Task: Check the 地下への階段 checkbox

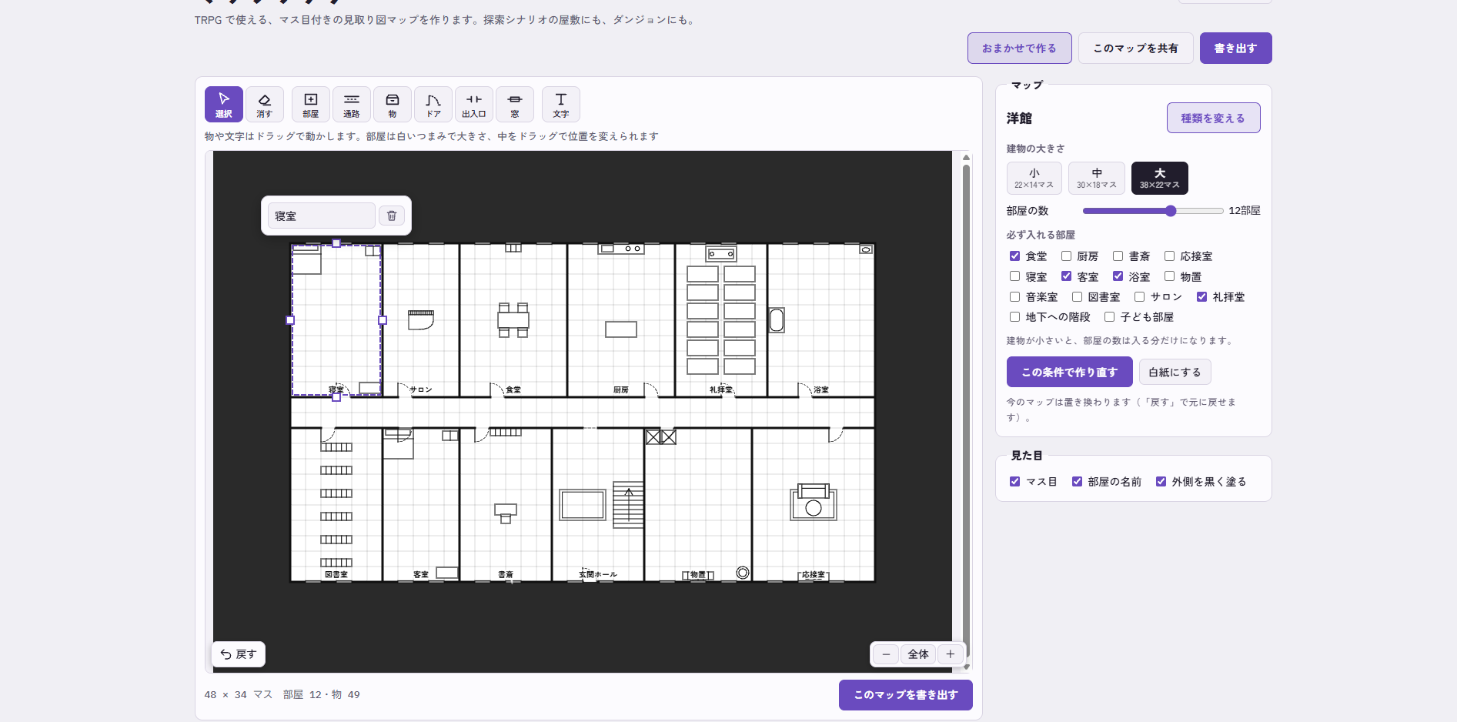Action: point(1014,316)
